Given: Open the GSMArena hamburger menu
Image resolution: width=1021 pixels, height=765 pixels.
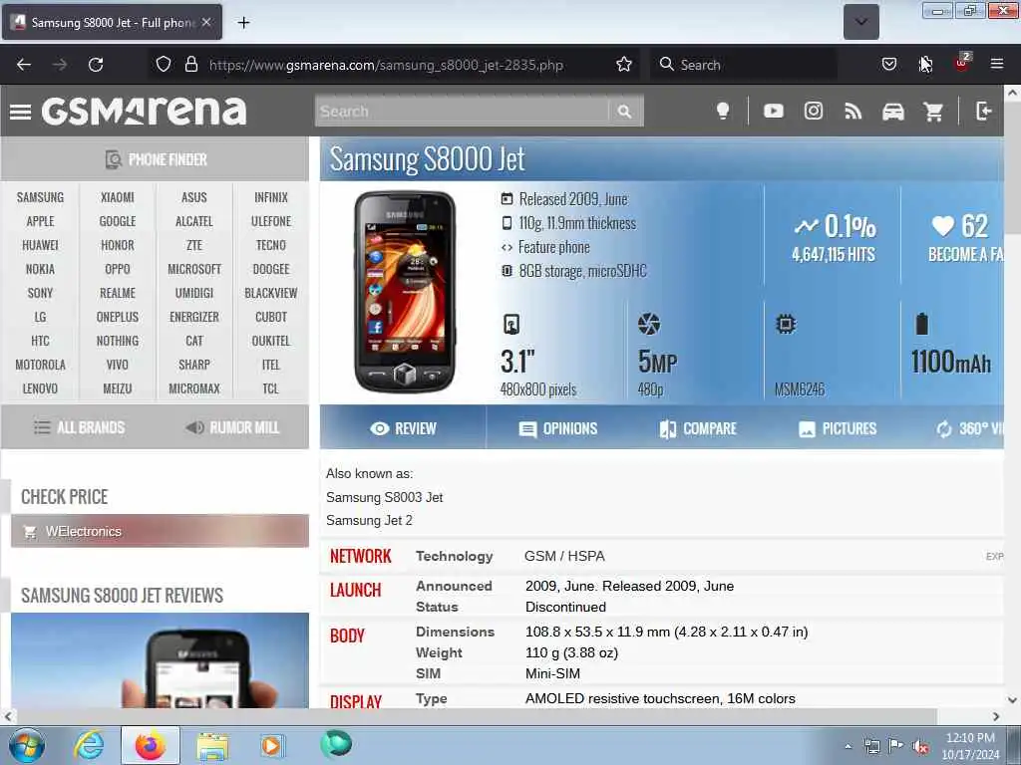Looking at the screenshot, I should 20,112.
